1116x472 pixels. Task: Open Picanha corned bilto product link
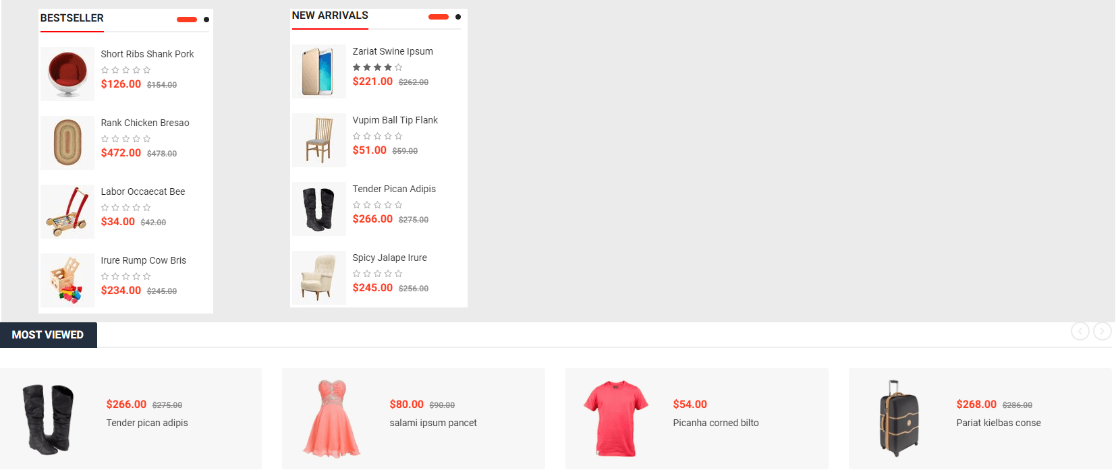pos(715,423)
